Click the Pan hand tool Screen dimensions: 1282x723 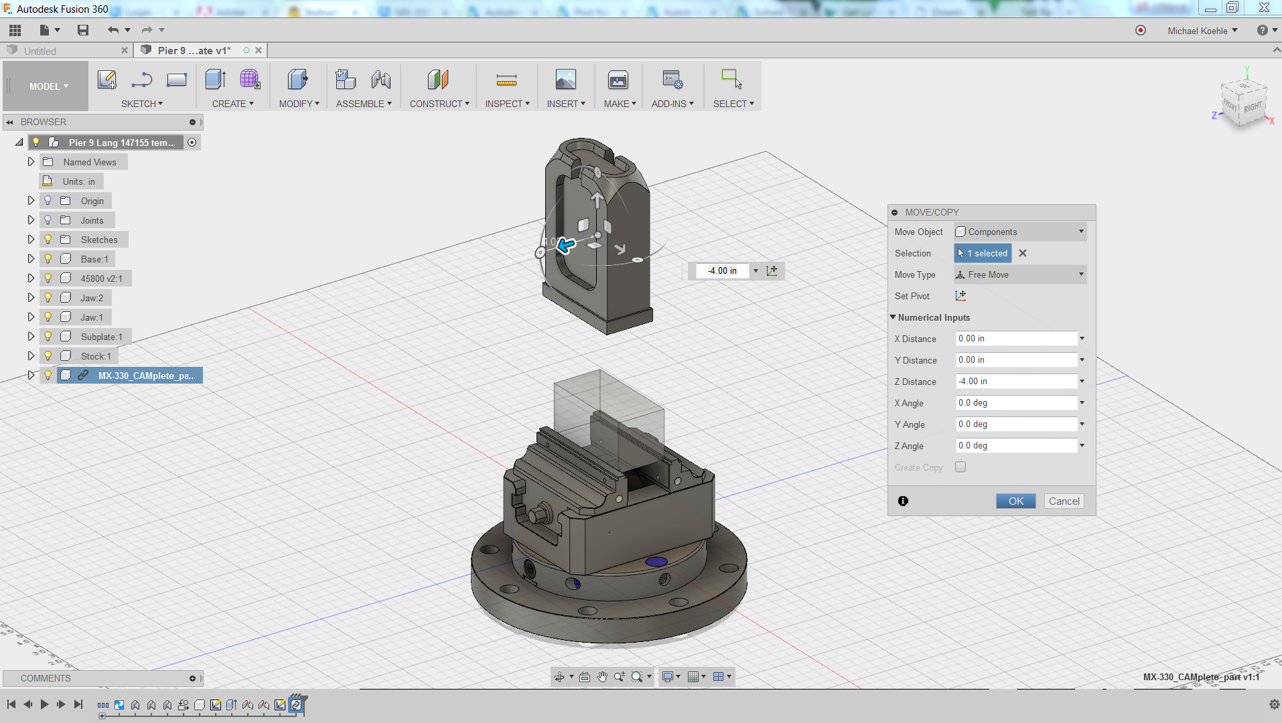(x=602, y=677)
